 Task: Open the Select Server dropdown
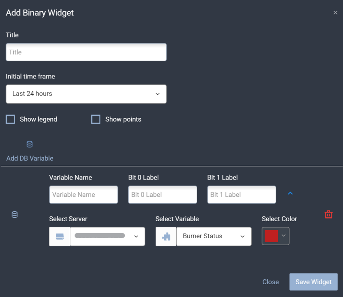click(x=107, y=236)
